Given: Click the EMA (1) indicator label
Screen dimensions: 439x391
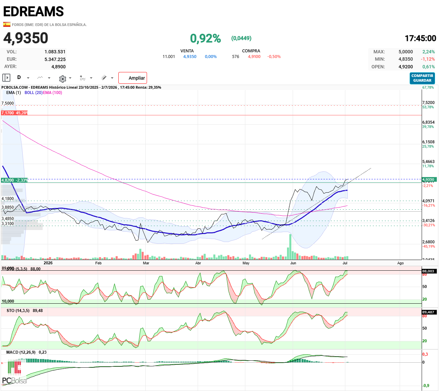Looking at the screenshot, I should click(x=13, y=93).
